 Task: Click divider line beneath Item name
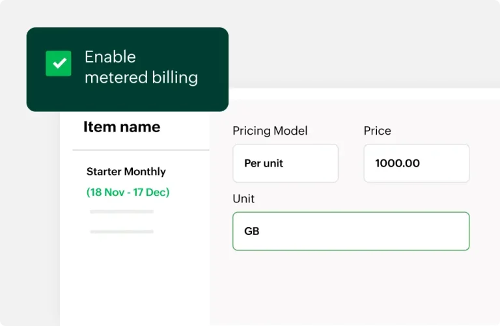141,150
